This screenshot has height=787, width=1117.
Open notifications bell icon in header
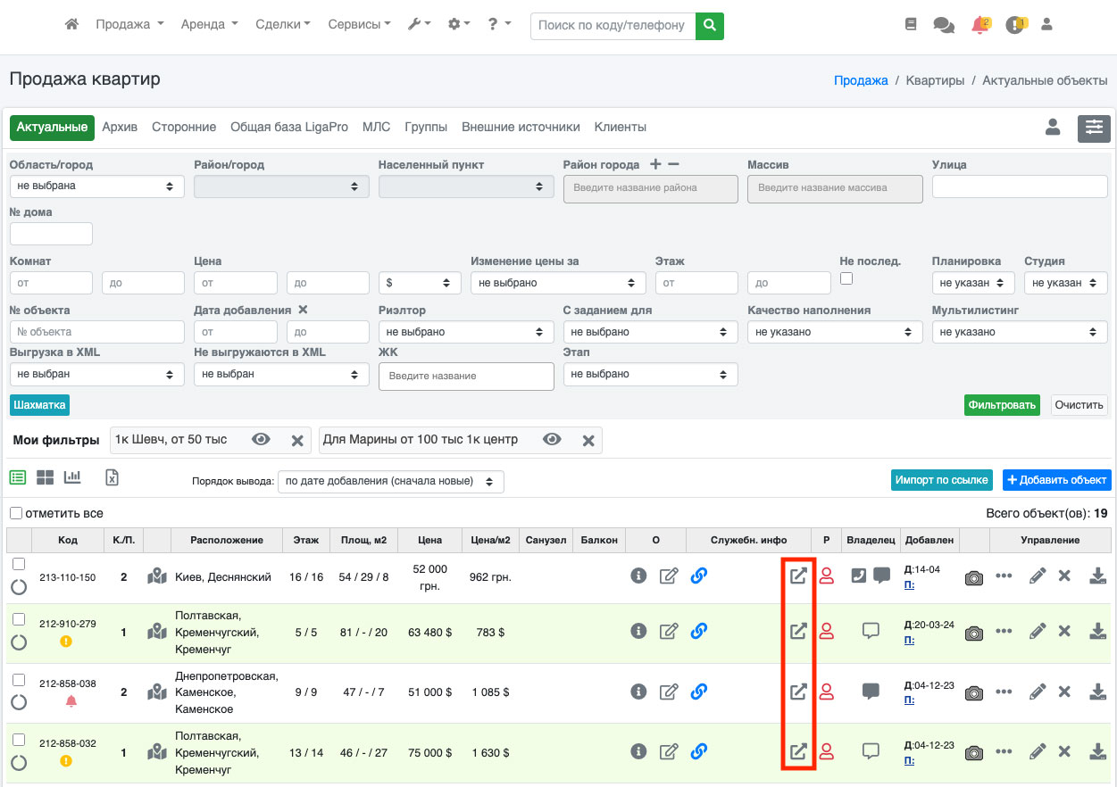pyautogui.click(x=980, y=25)
